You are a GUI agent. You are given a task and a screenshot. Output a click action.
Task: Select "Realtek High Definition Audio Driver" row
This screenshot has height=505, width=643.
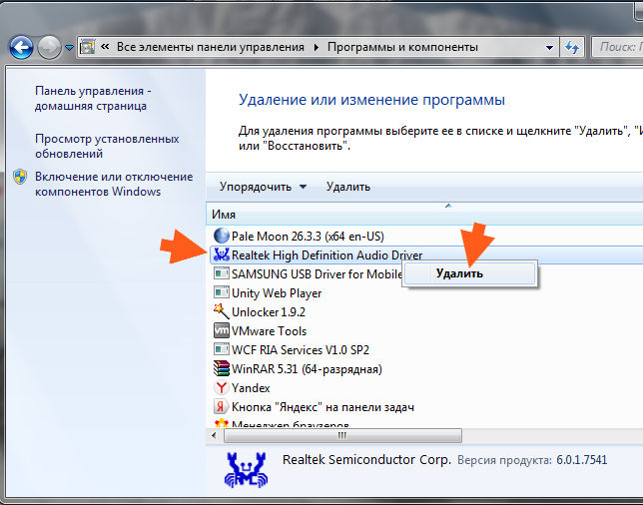coord(425,254)
